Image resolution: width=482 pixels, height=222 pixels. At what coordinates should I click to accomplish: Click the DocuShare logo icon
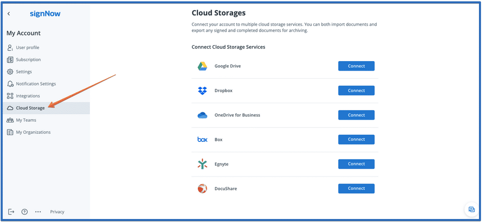click(x=202, y=189)
